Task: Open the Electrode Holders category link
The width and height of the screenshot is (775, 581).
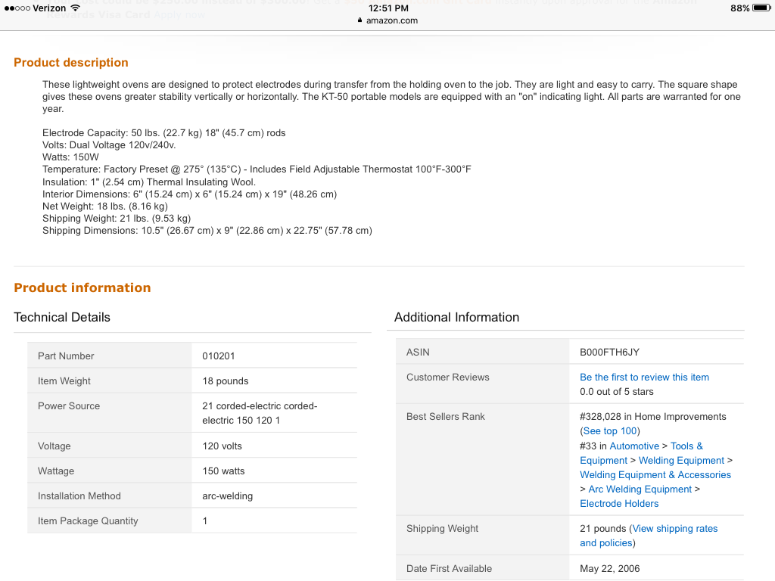Action: tap(619, 503)
